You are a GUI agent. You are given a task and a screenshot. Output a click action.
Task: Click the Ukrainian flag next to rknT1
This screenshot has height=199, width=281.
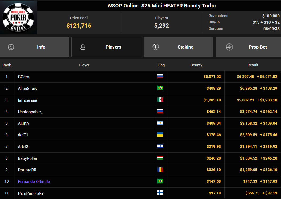click(160, 135)
